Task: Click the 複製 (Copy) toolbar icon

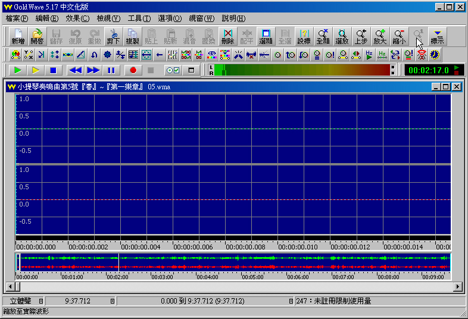Action: click(x=132, y=37)
